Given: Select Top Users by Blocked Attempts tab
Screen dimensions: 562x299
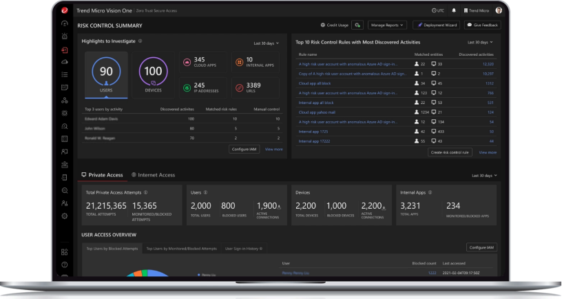Looking at the screenshot, I should pyautogui.click(x=112, y=249).
